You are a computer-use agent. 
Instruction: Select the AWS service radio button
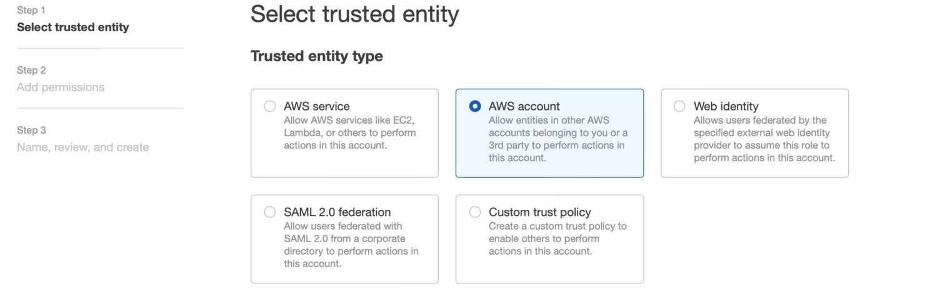270,106
